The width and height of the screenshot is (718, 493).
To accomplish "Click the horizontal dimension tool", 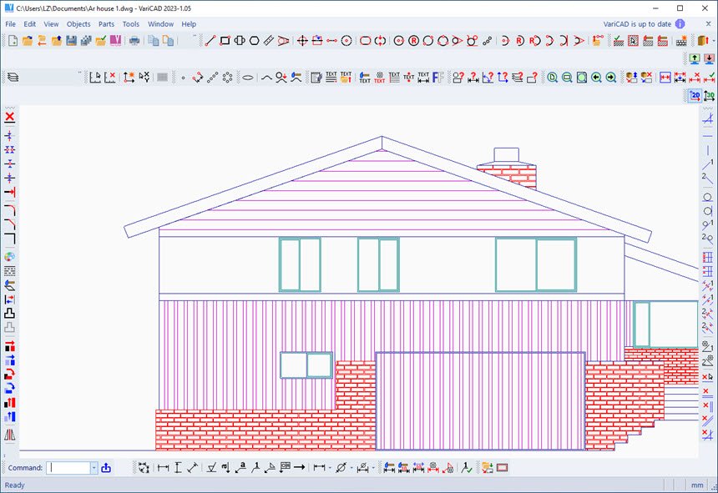I will tap(163, 467).
